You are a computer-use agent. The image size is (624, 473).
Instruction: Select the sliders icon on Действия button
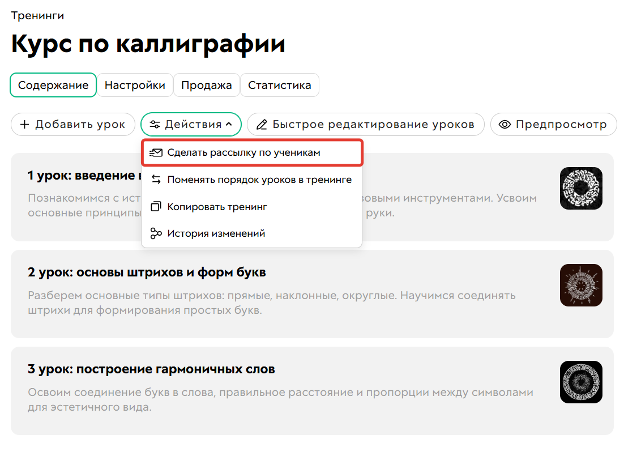click(155, 124)
